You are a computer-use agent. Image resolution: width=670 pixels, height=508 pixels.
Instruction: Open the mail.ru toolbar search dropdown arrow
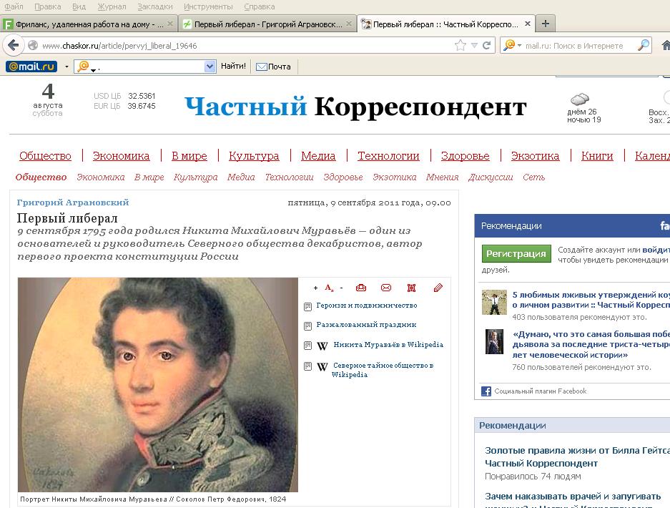tap(210, 67)
